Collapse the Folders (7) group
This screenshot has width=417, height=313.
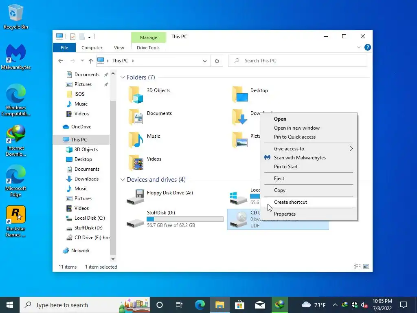pos(123,77)
